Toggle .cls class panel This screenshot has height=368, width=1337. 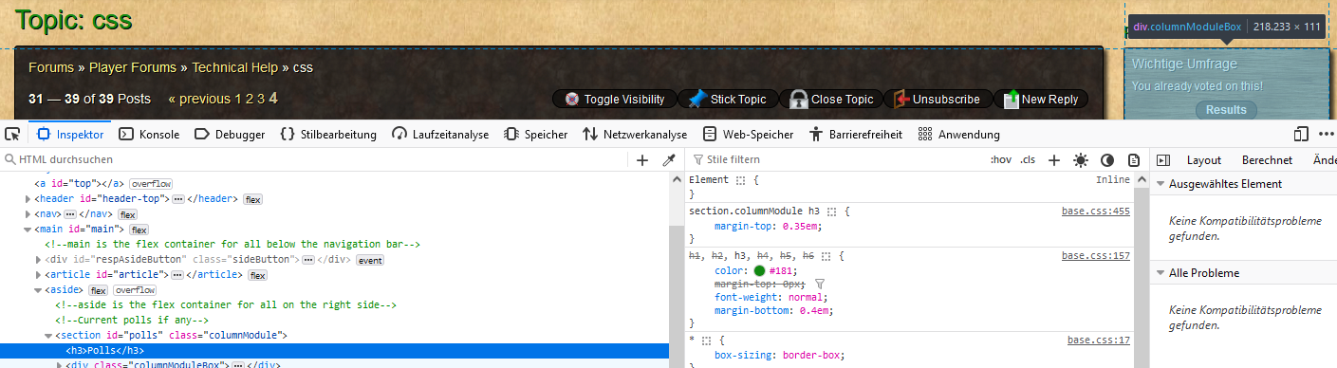coord(1028,159)
